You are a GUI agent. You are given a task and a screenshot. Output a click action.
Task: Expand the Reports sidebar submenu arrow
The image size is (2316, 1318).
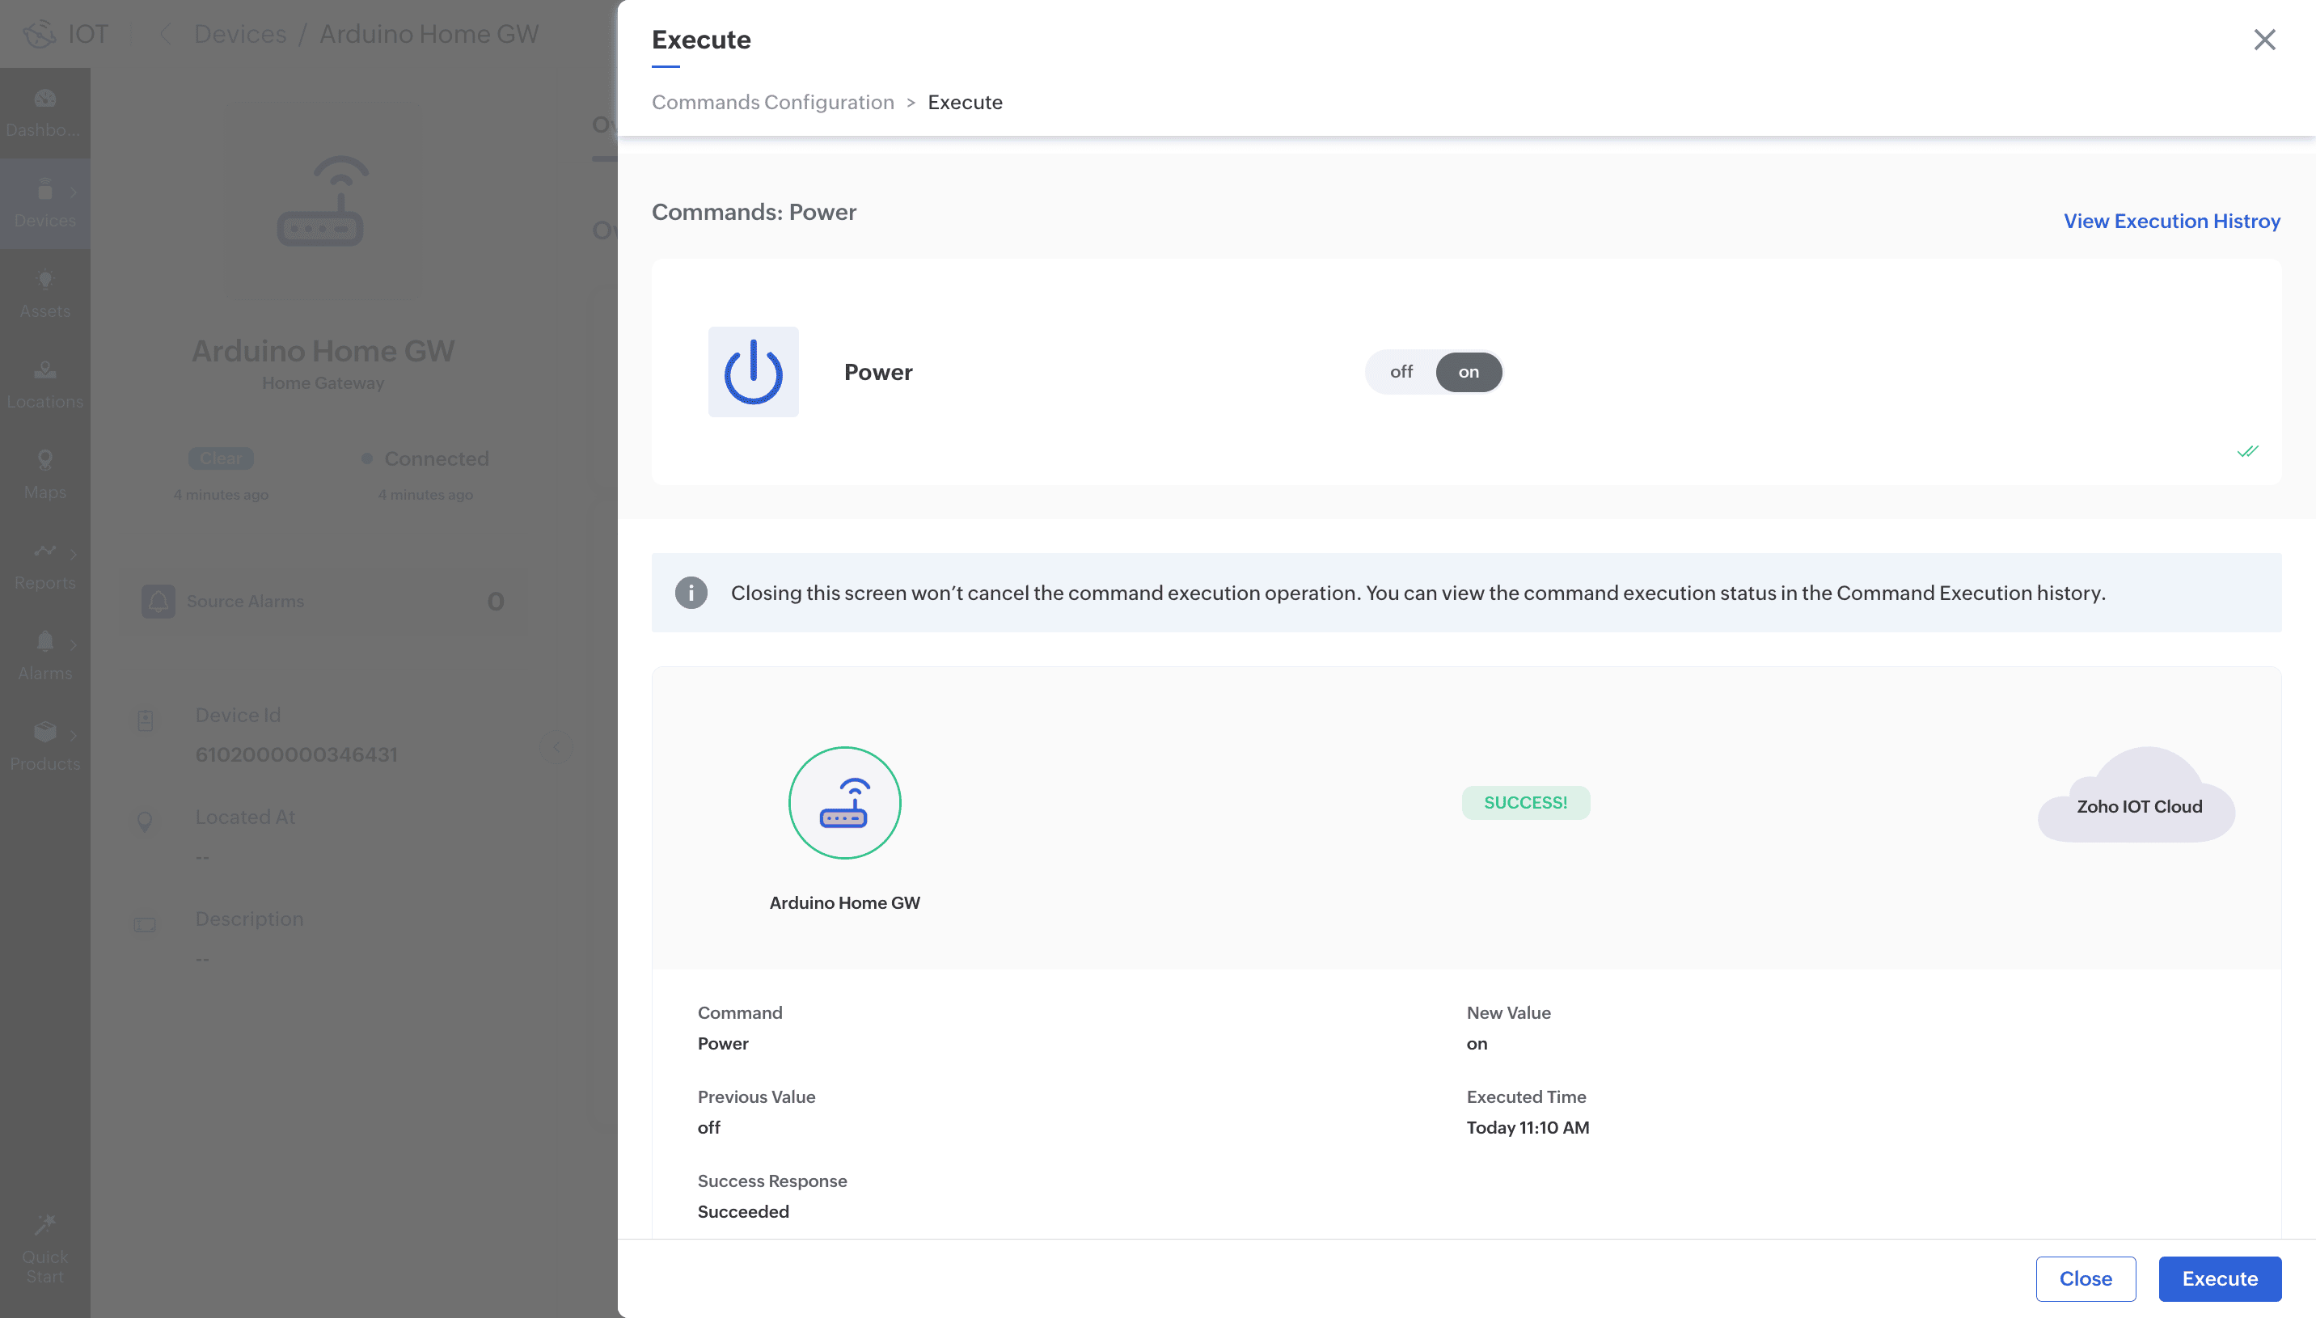pos(74,554)
